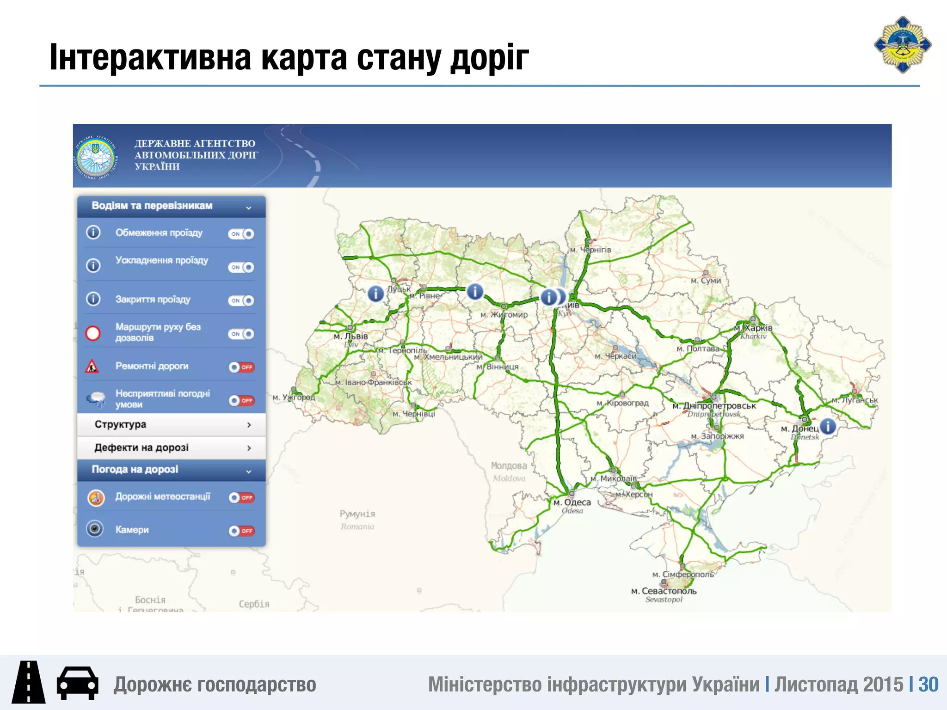Screen dimensions: 947x710
Task: Click the м. Севастополь city label
Action: tap(664, 591)
